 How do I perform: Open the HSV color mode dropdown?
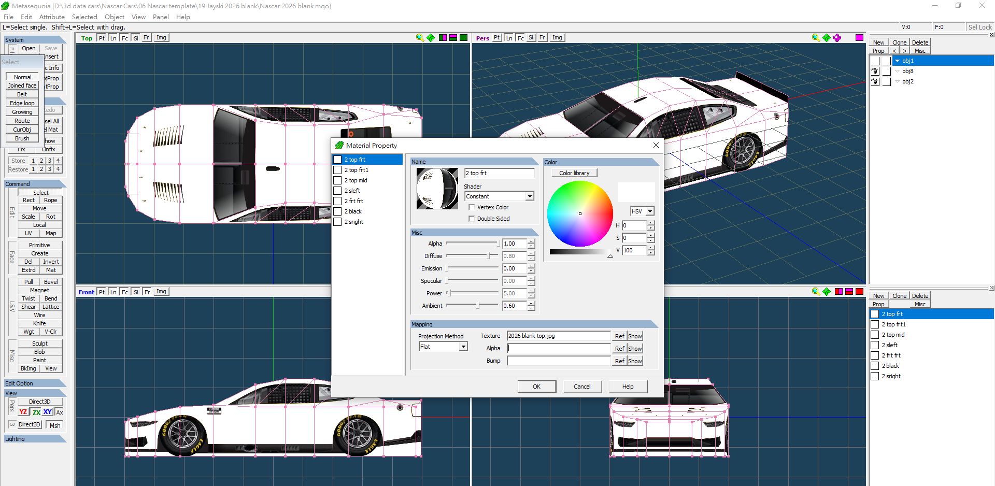(642, 211)
